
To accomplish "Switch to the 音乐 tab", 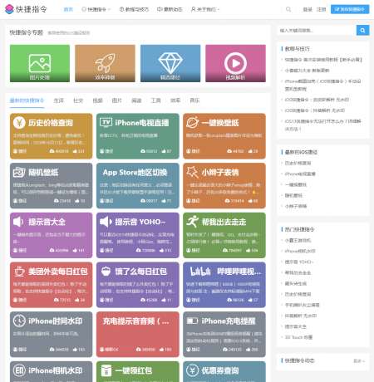I will pyautogui.click(x=194, y=100).
